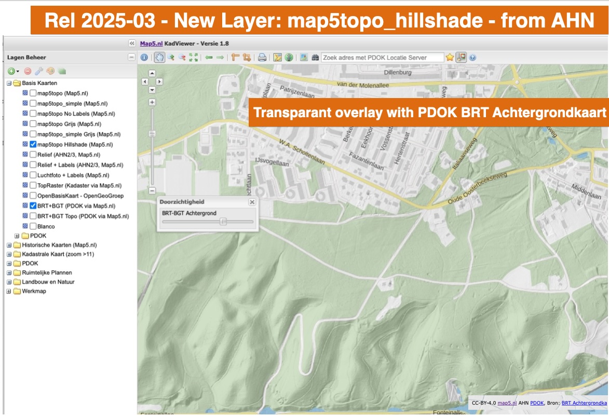Check map5topo Grijs layer
Viewport: 609px width, 416px height.
click(x=33, y=124)
